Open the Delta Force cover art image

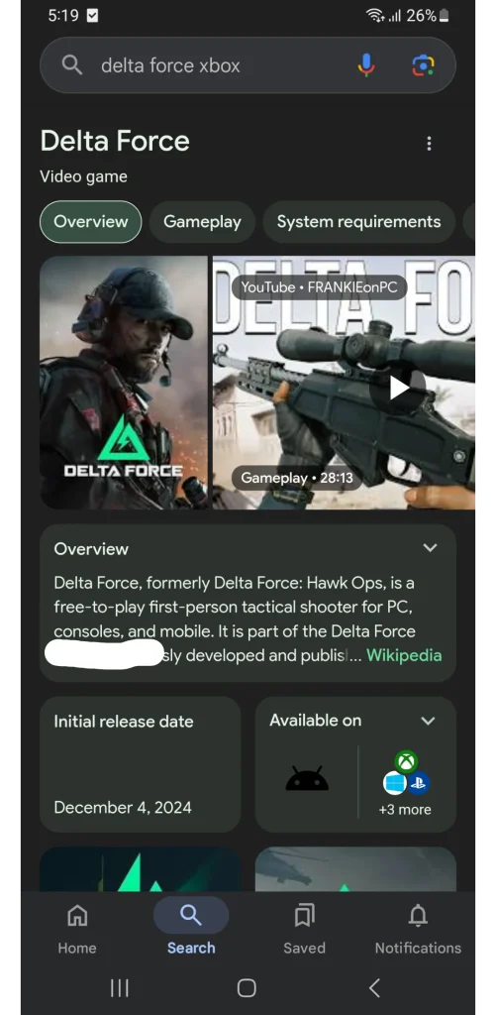124,383
